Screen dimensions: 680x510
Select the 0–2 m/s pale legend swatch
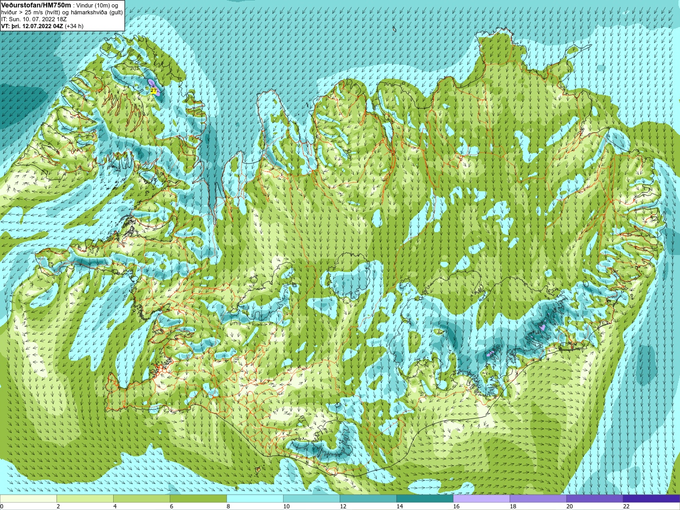28,498
